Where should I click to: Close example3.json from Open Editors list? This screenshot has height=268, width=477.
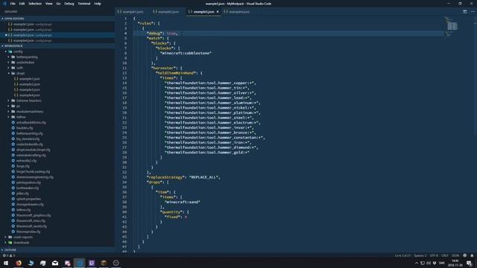[6, 35]
